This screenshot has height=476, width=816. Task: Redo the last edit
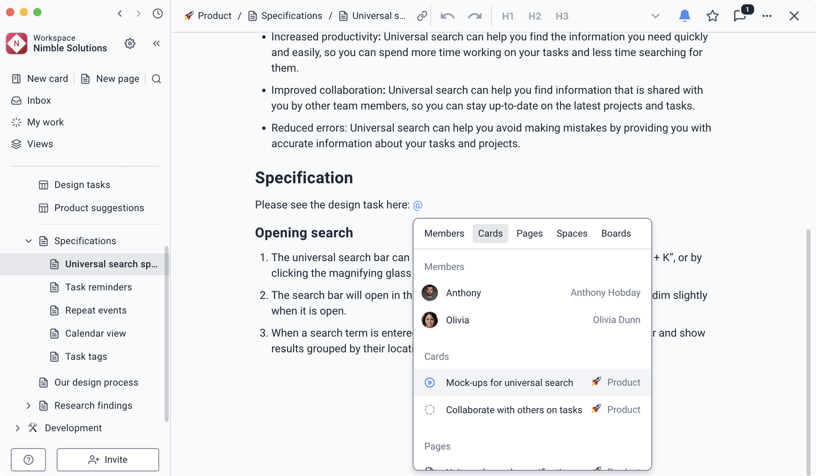click(x=475, y=16)
